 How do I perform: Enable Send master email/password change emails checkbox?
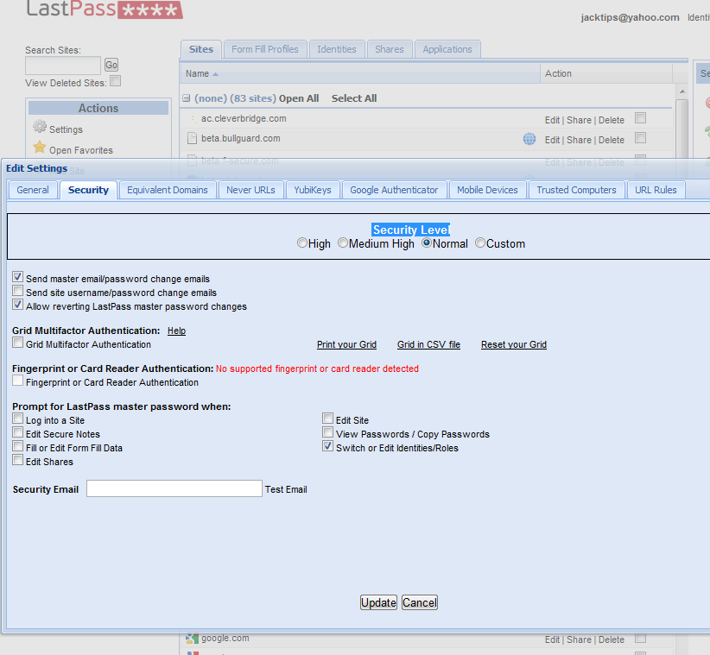point(17,277)
